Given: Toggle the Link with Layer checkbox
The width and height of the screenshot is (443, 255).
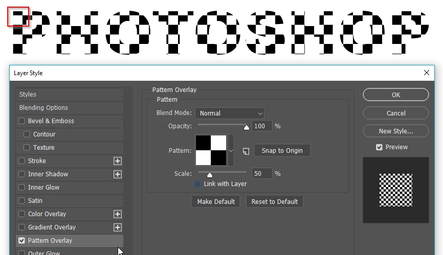Looking at the screenshot, I should (198, 184).
